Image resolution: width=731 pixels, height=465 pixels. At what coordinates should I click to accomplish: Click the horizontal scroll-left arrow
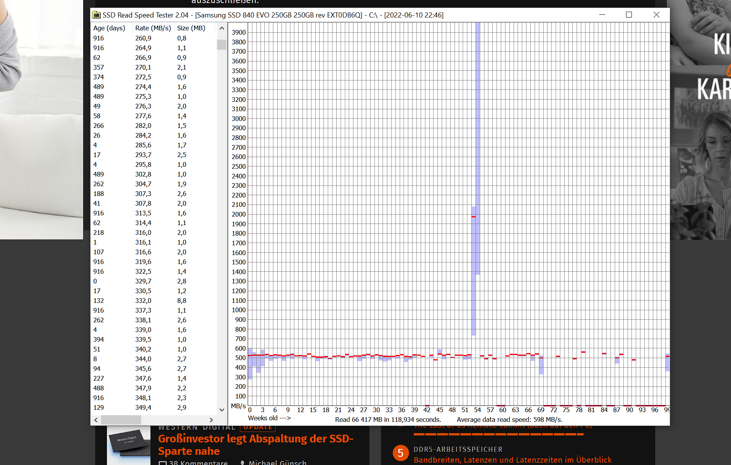[x=96, y=420]
